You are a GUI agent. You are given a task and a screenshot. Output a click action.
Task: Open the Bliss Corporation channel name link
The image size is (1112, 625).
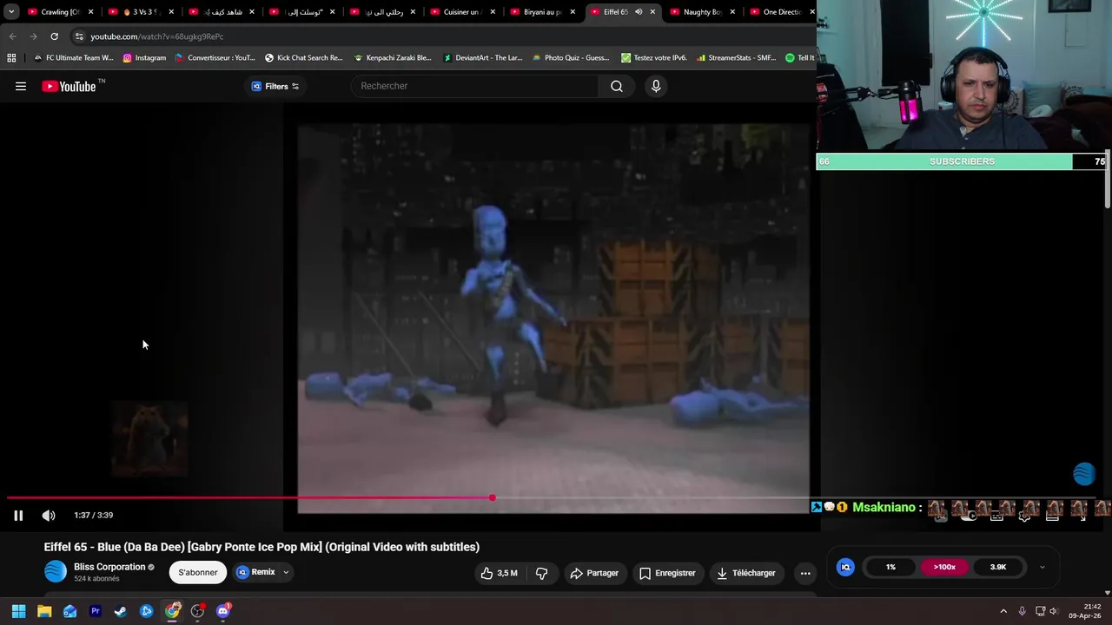click(109, 567)
